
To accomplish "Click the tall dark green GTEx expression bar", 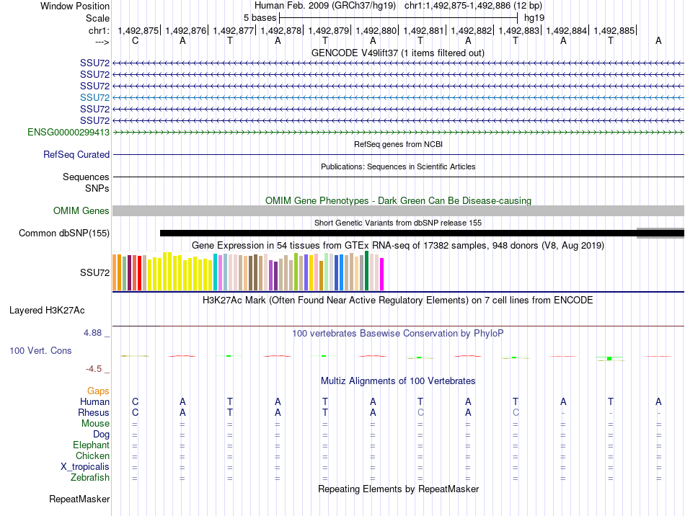I will point(366,271).
